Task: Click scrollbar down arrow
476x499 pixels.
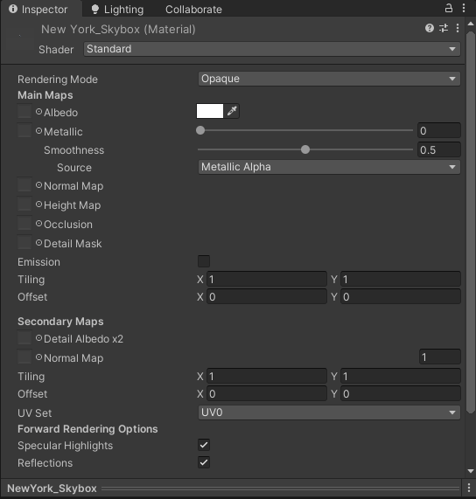Action: click(471, 471)
